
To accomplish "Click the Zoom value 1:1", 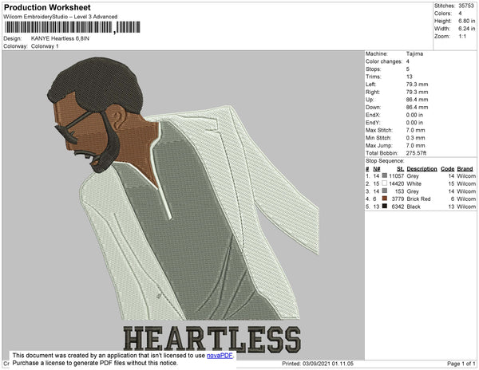I will [x=462, y=37].
